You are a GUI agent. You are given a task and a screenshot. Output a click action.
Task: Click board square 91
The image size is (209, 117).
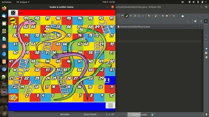(110, 21)
